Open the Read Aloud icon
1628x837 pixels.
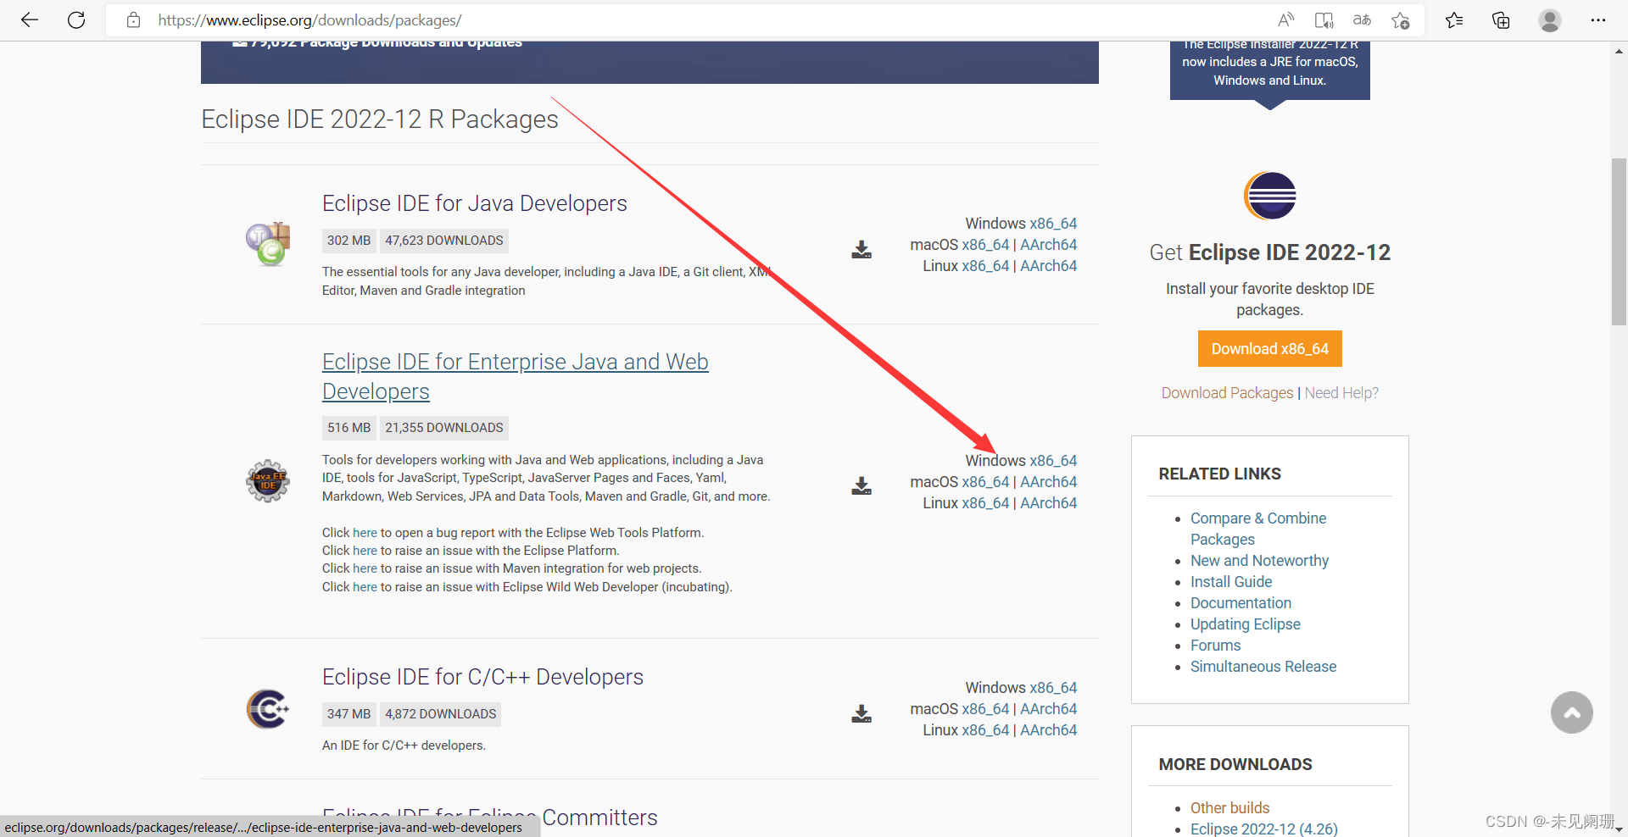(1286, 20)
